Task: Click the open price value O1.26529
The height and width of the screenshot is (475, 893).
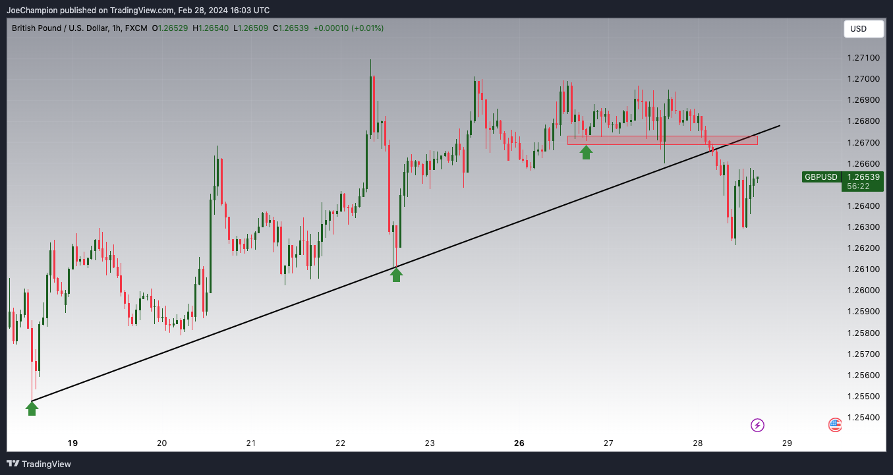Action: tap(170, 28)
